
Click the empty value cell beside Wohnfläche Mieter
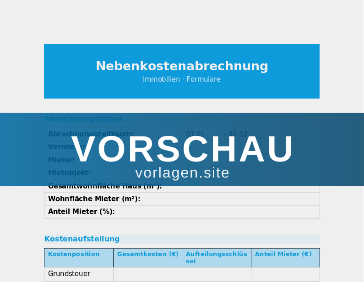coord(251,199)
